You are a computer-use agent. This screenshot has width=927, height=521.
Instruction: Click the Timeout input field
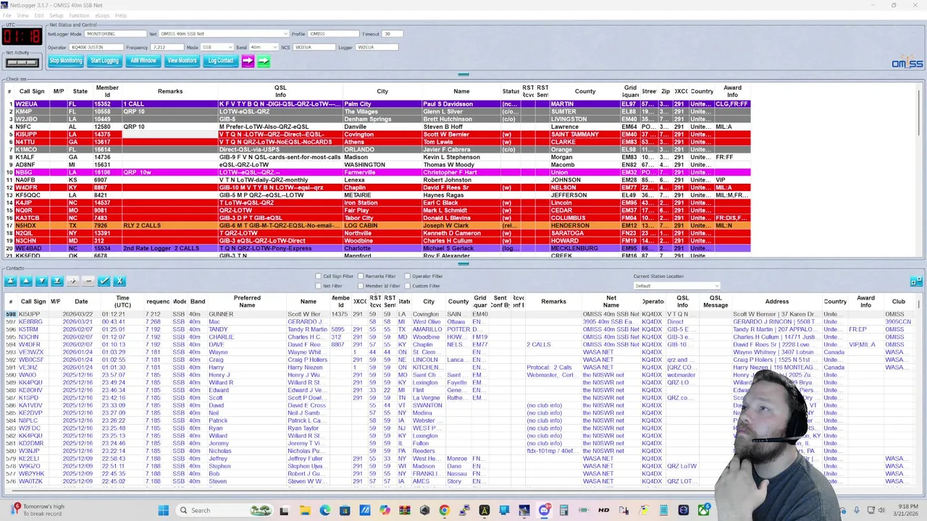point(392,34)
